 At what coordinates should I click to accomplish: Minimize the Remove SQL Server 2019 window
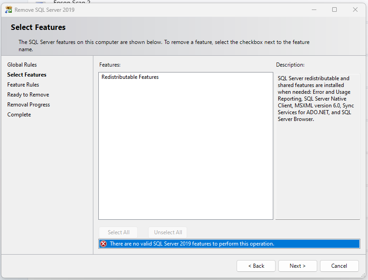click(x=314, y=10)
